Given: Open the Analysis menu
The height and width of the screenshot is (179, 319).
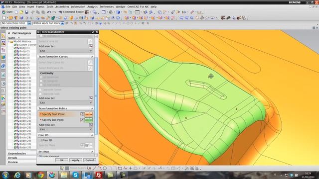Looking at the screenshot, I should pos(92,6).
